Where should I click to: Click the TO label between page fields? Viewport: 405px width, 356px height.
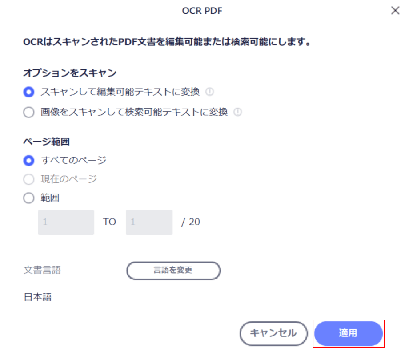coord(109,222)
